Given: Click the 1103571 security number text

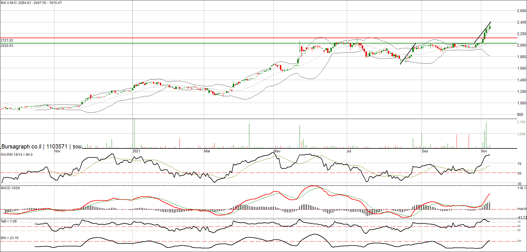Looking at the screenshot, I should coord(57,146).
